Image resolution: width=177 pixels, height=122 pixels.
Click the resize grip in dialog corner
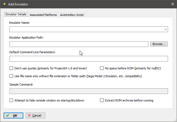(x=175, y=120)
